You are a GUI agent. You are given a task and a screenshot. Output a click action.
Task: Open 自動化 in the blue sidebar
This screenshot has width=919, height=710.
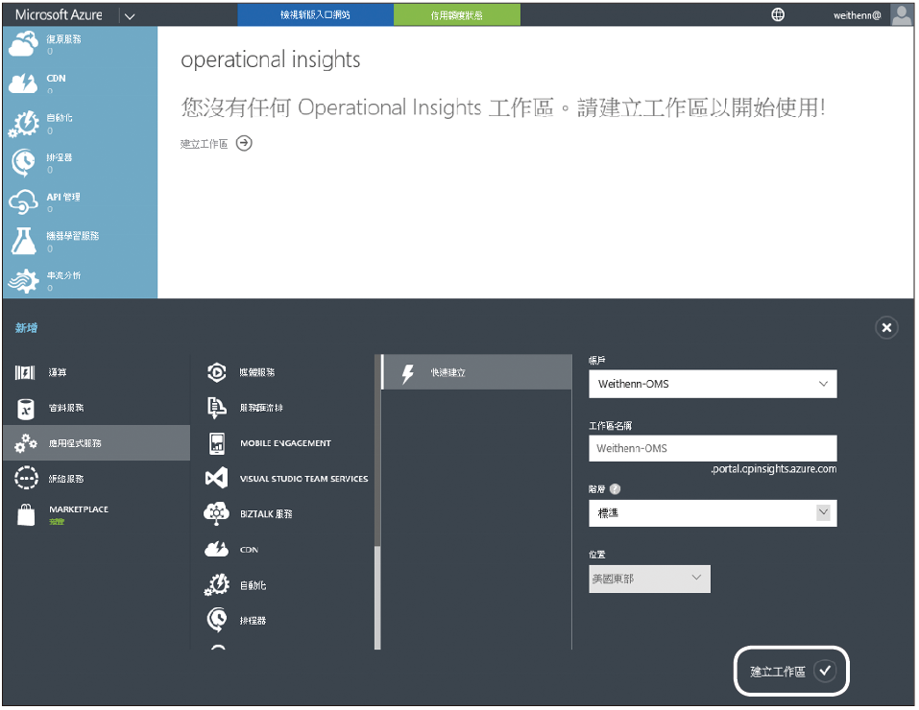pyautogui.click(x=80, y=123)
